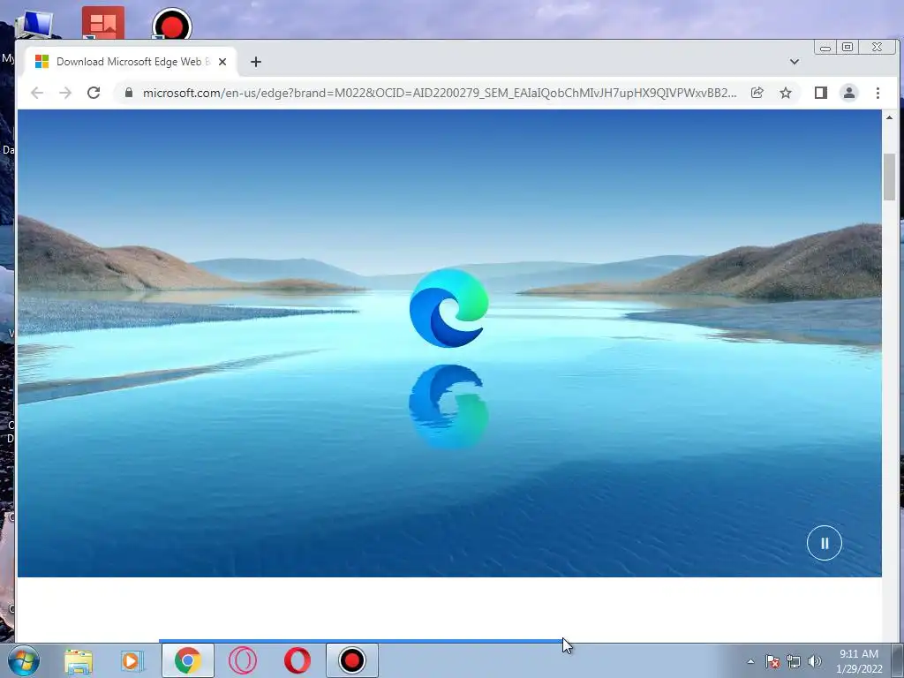Open the Chrome three-dot menu
The image size is (904, 678).
click(878, 93)
